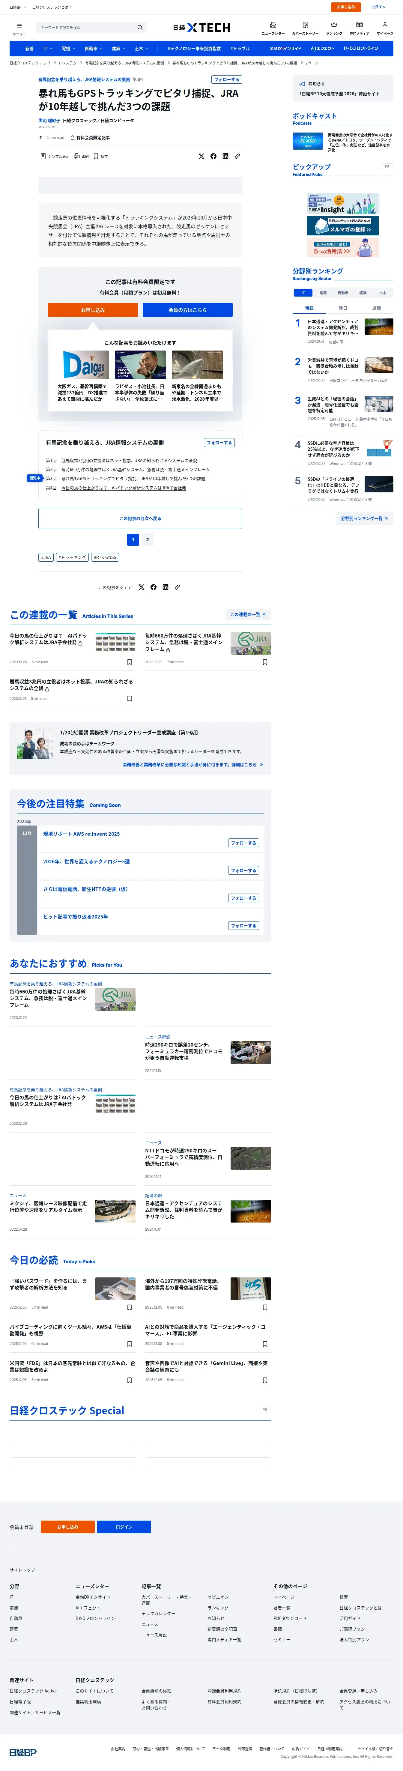Open the カバーストーリー header icon
Image resolution: width=403 pixels, height=1771 pixels.
tap(305, 28)
